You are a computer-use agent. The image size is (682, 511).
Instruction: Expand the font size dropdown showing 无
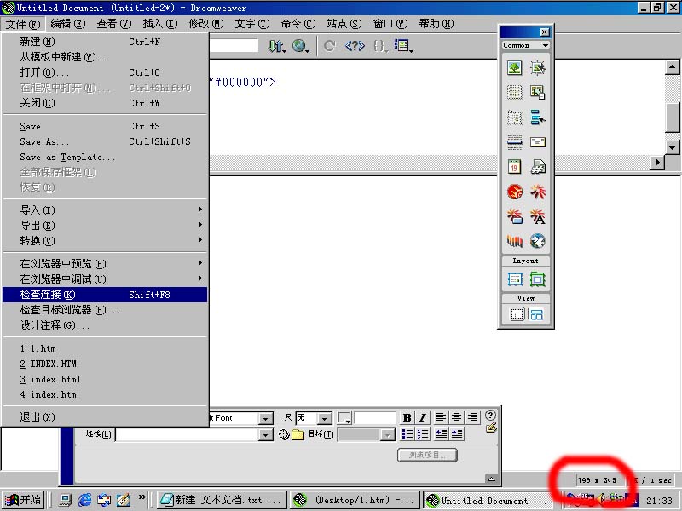[x=324, y=418]
